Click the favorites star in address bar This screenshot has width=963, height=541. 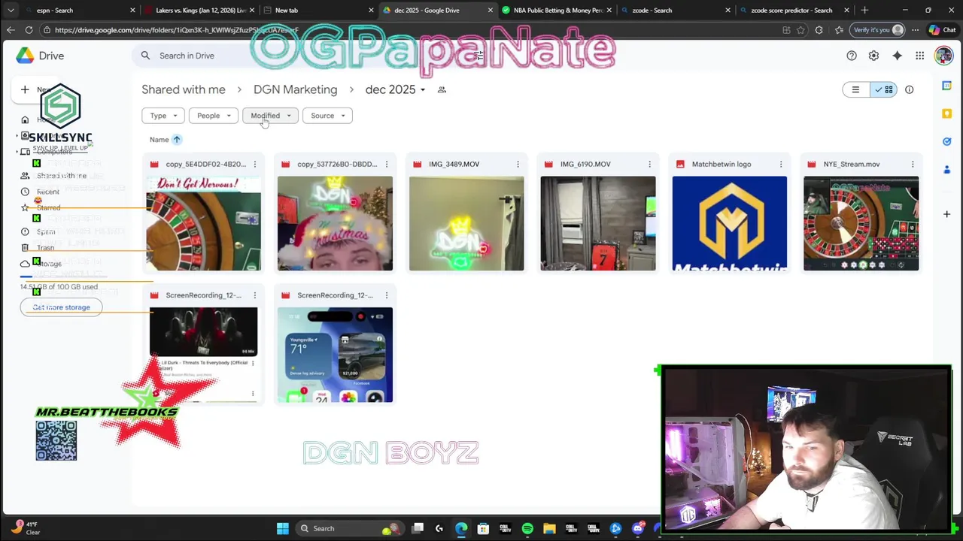pyautogui.click(x=800, y=30)
